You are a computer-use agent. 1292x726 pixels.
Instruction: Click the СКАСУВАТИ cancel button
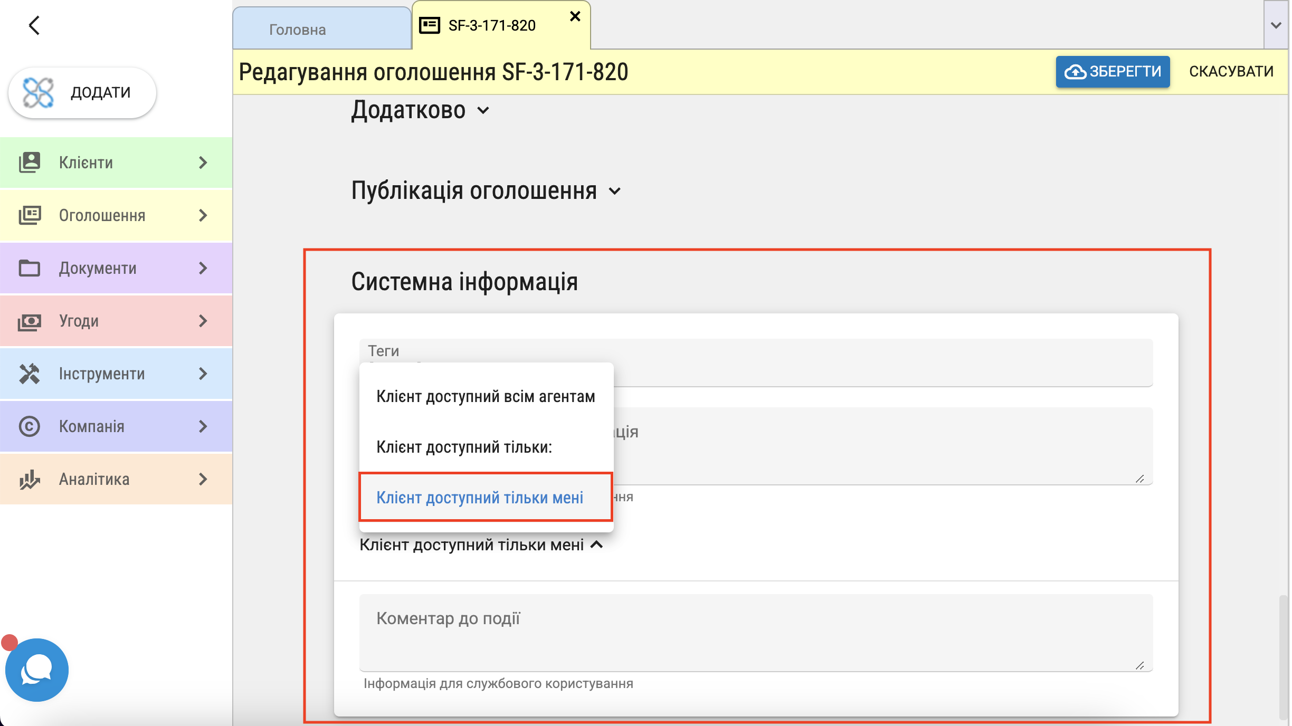(x=1231, y=71)
